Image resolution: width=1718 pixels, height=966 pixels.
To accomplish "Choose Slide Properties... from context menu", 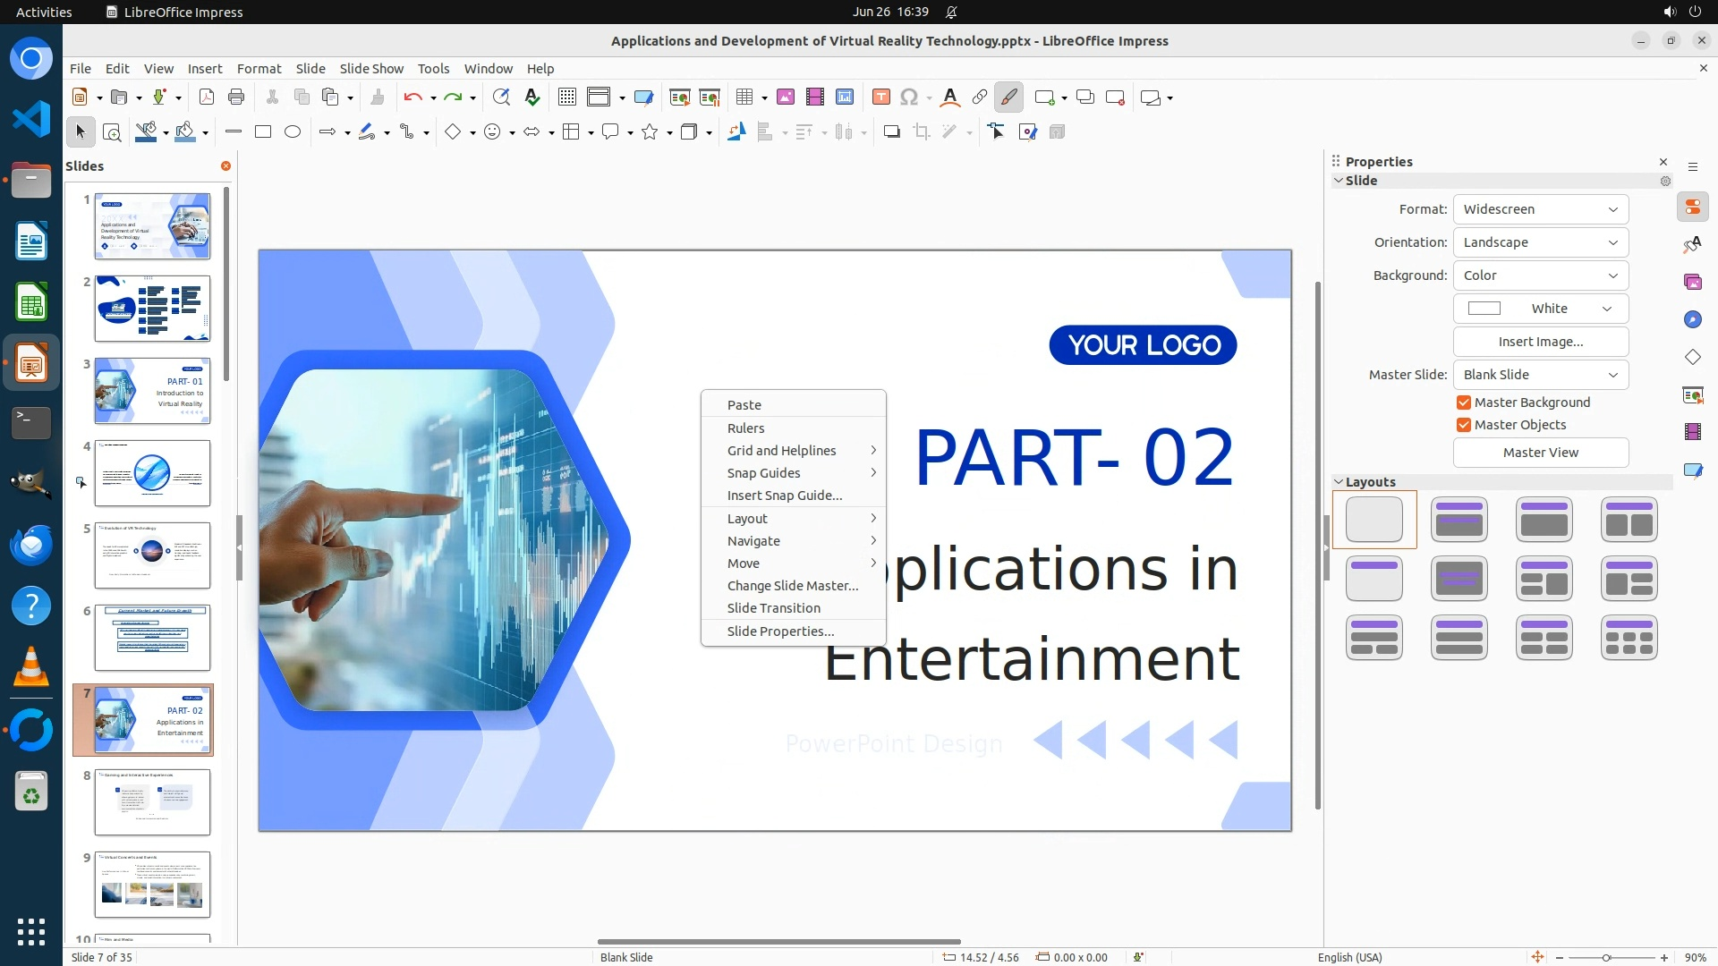I will point(780,631).
